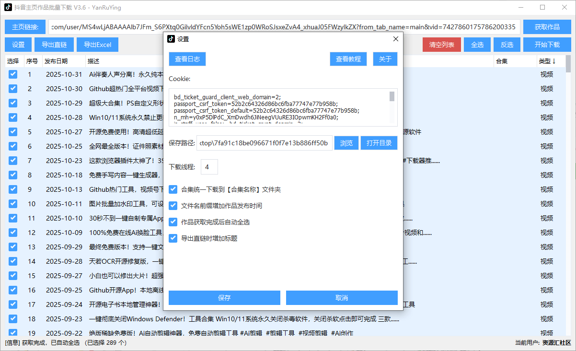Viewport: 576px width, 351px height.
Task: Save settings with the 保存 button
Action: pos(224,297)
